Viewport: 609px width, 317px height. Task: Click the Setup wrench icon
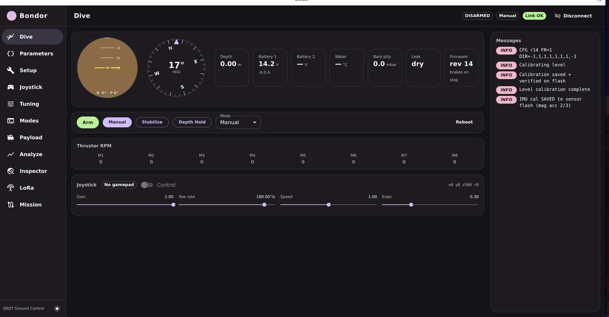coord(11,70)
